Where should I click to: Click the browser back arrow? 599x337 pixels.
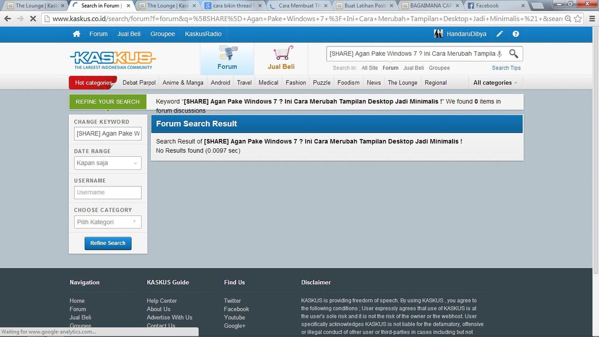tap(7, 19)
